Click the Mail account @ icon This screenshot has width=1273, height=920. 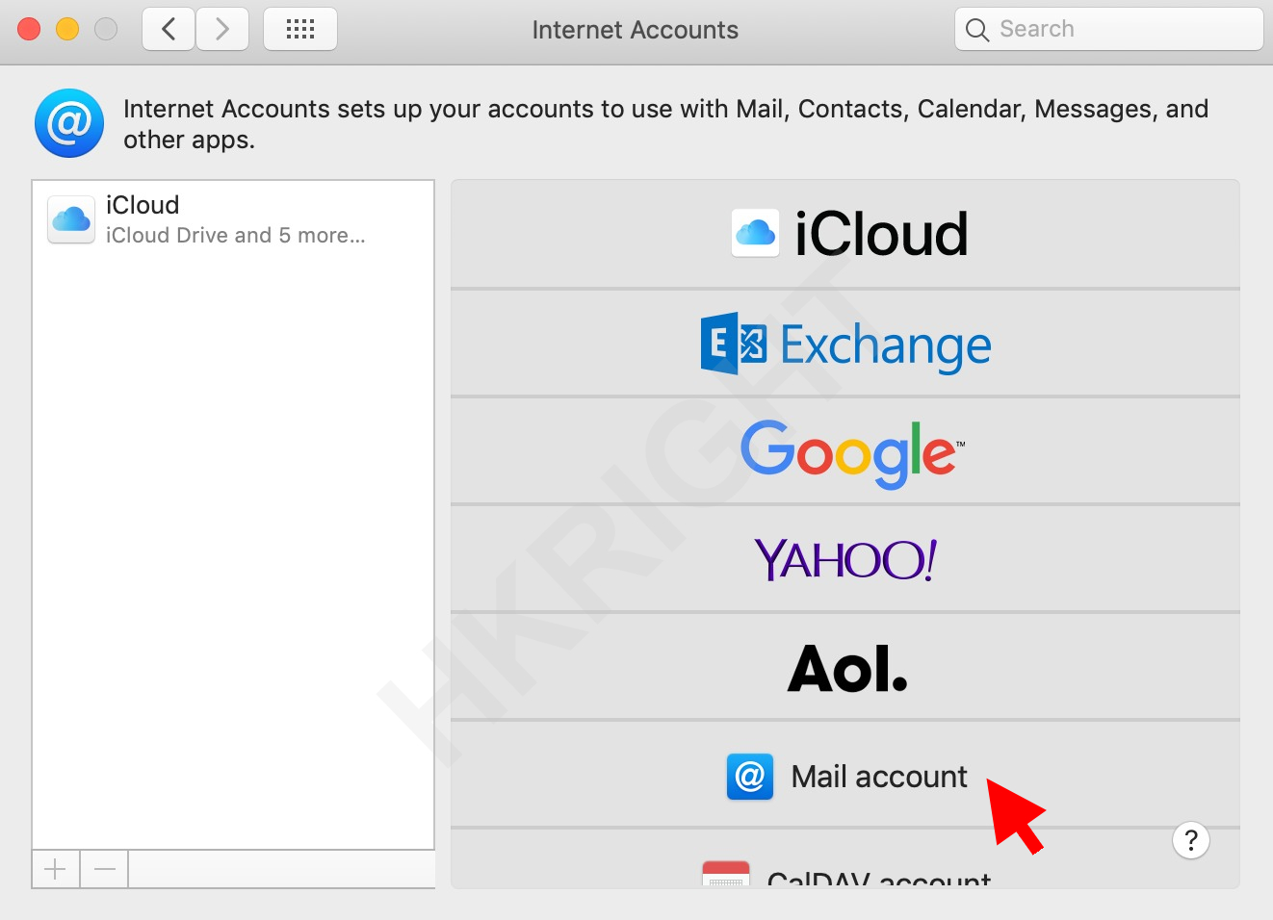point(749,777)
